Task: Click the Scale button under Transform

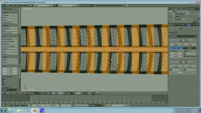Action: coord(10,20)
